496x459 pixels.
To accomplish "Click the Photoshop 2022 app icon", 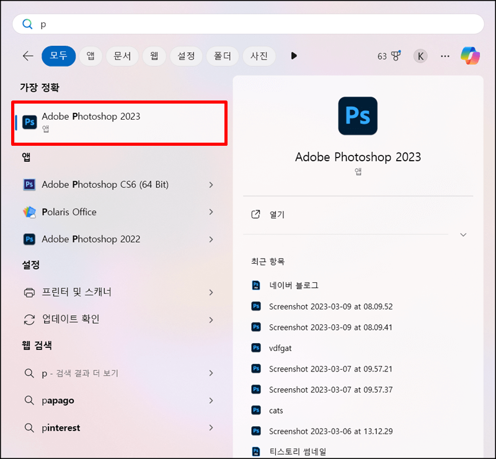I will coord(29,239).
